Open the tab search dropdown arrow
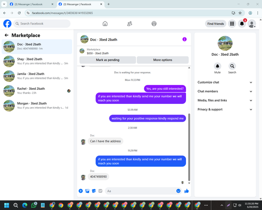Viewport: 262px width, 210px height. tap(4, 4)
